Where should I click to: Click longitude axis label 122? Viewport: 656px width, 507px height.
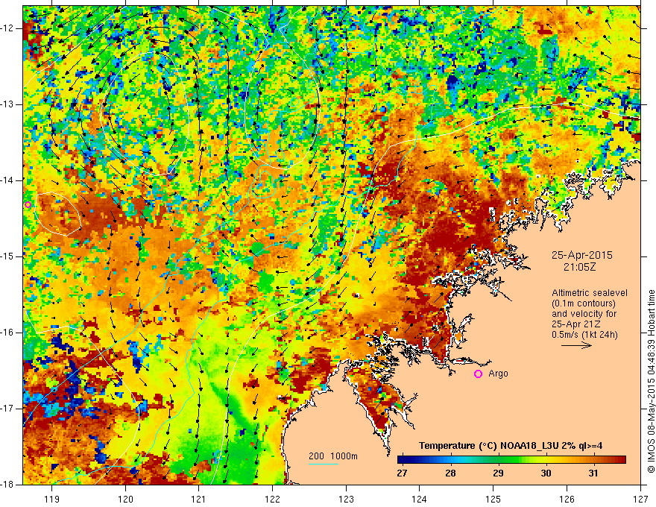pos(272,499)
